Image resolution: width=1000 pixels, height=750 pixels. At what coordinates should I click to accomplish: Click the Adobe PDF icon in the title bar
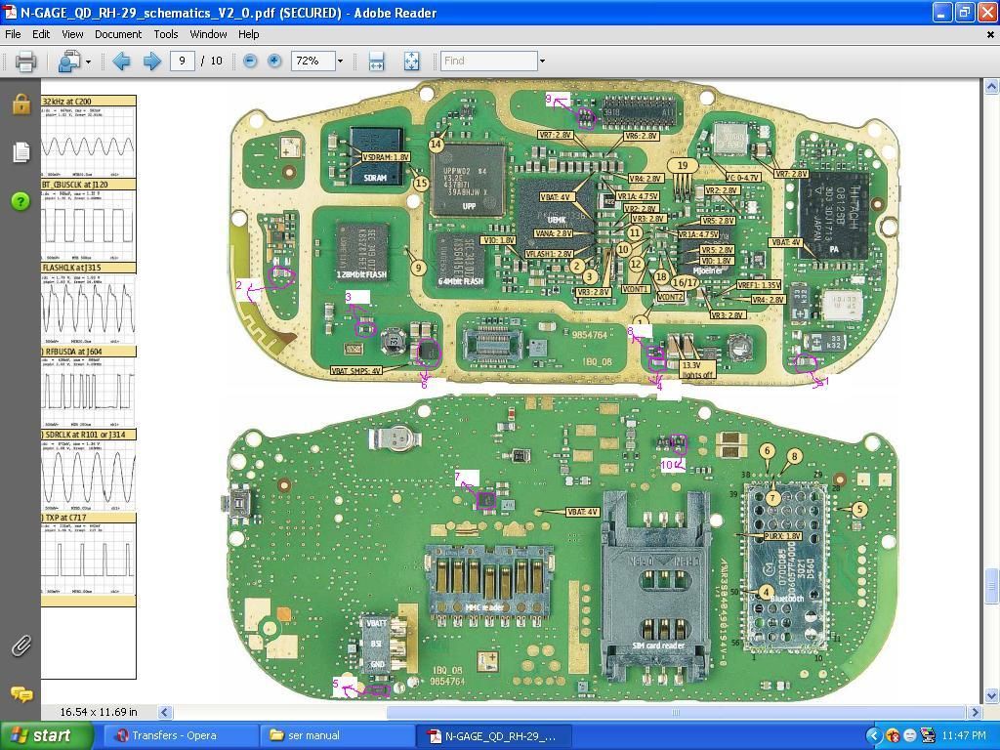[x=10, y=12]
